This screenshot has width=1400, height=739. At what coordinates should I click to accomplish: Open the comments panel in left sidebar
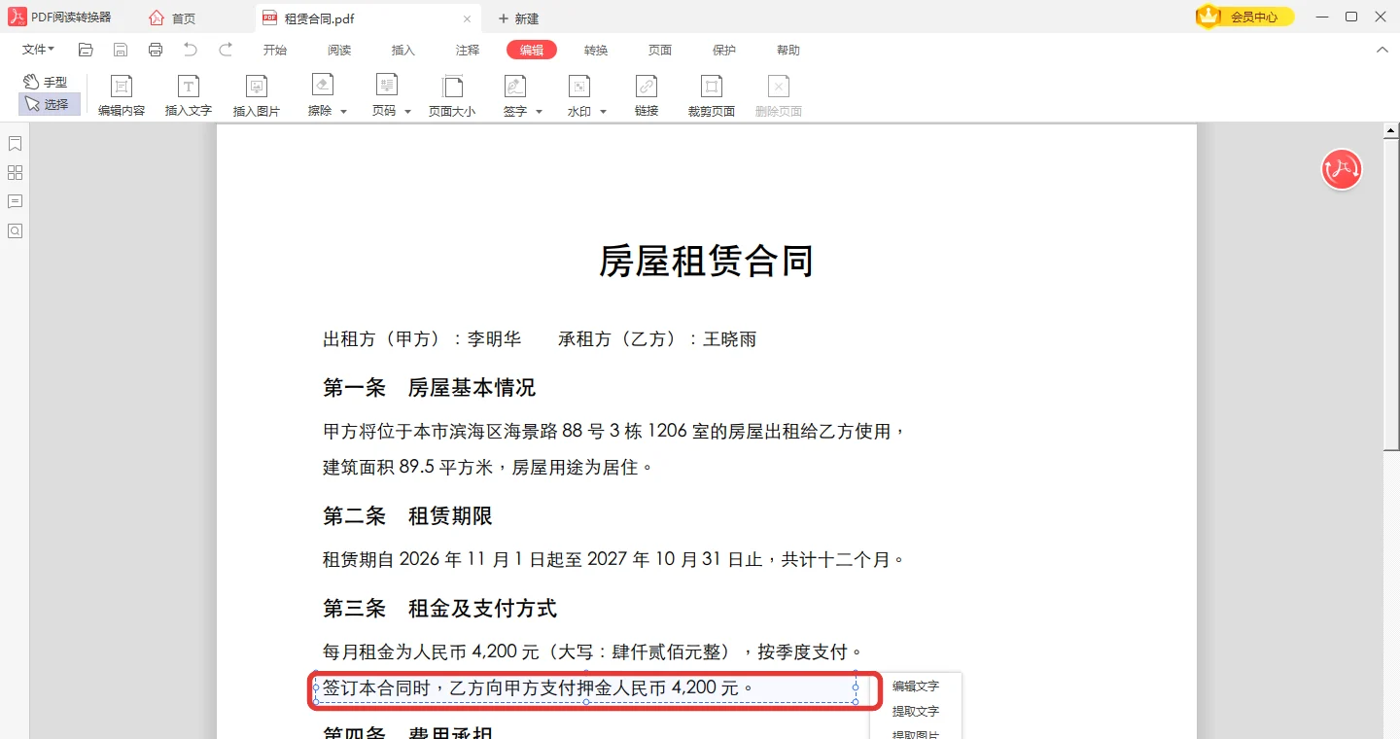[15, 202]
